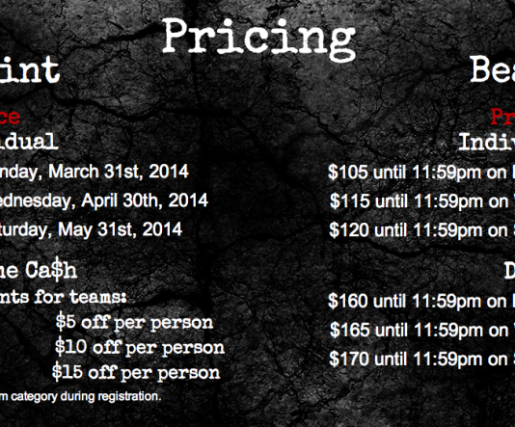Click the April 30th, 2014 deadline line
This screenshot has height=427, width=515.
(x=104, y=200)
